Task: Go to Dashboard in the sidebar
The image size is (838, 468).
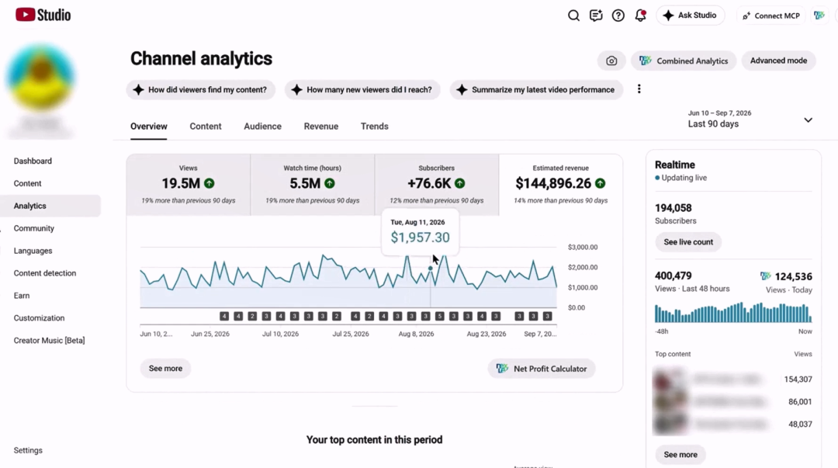Action: [33, 161]
